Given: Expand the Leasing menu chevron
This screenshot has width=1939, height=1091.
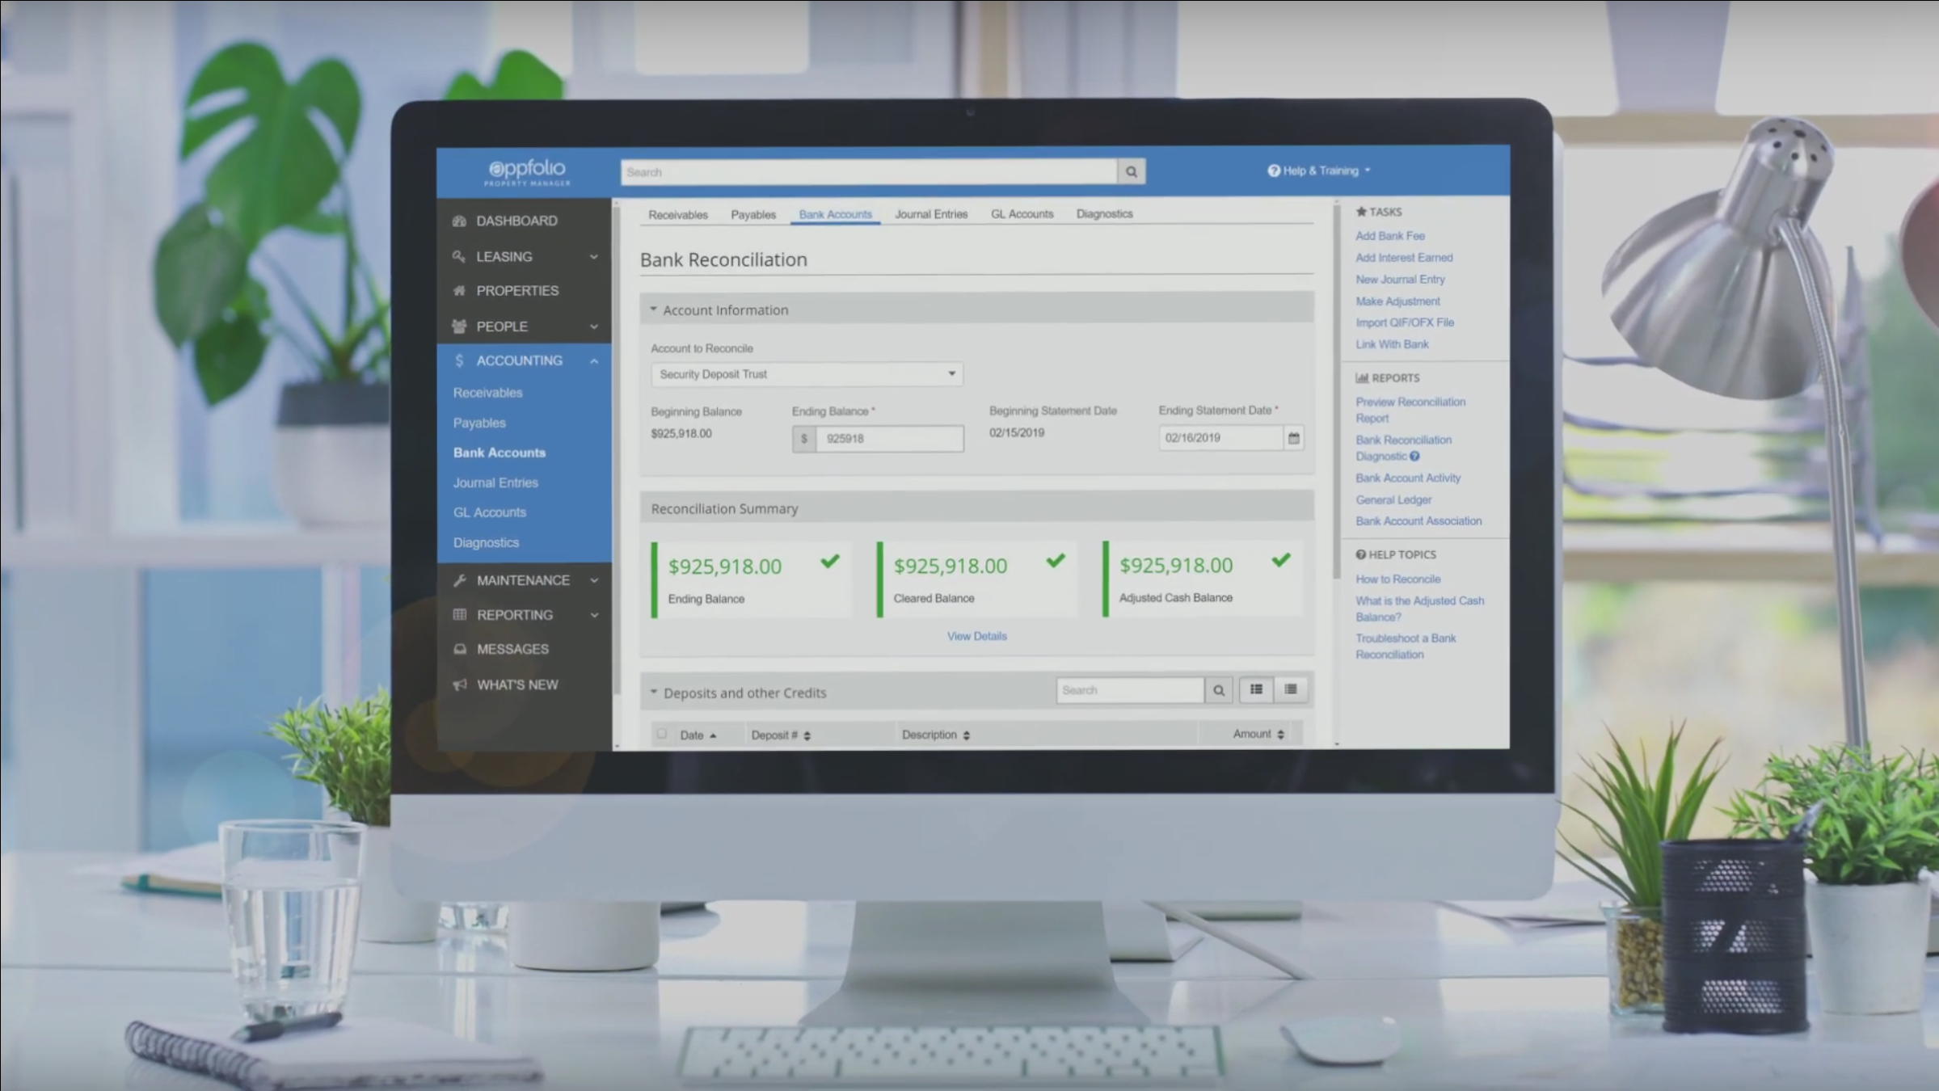Looking at the screenshot, I should click(x=594, y=257).
